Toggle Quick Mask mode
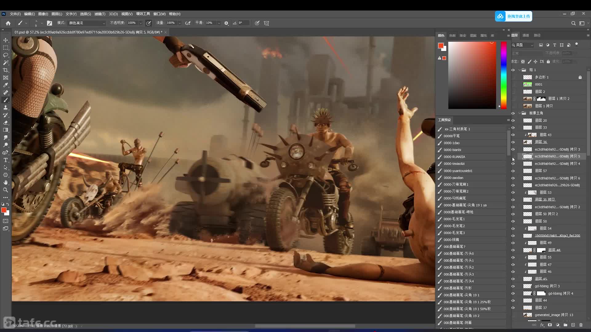The width and height of the screenshot is (591, 332). tap(6, 221)
